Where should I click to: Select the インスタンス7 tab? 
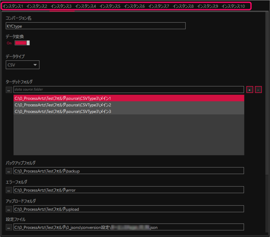(x=159, y=6)
